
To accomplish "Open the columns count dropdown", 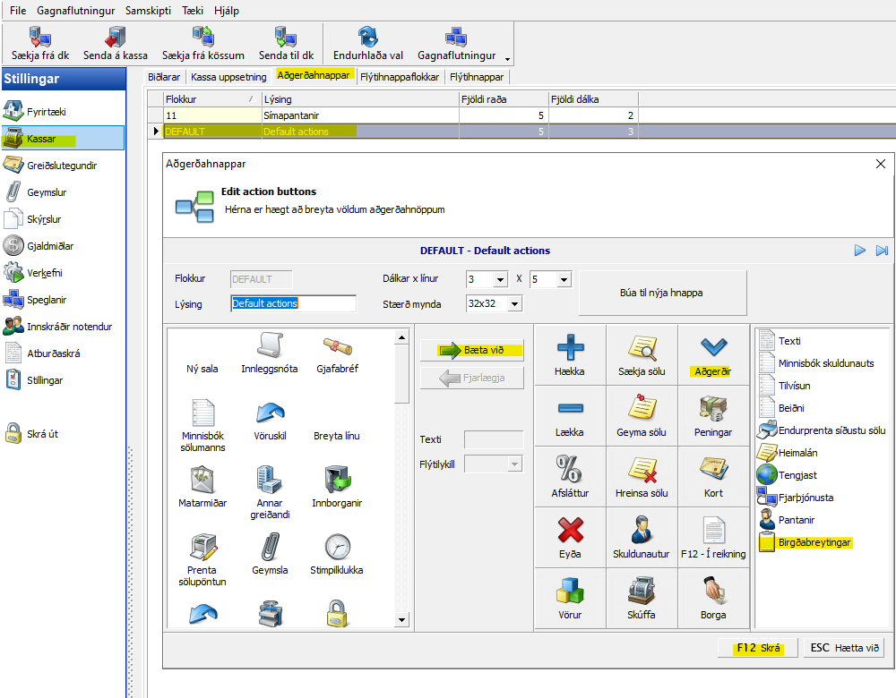I will click(x=500, y=279).
